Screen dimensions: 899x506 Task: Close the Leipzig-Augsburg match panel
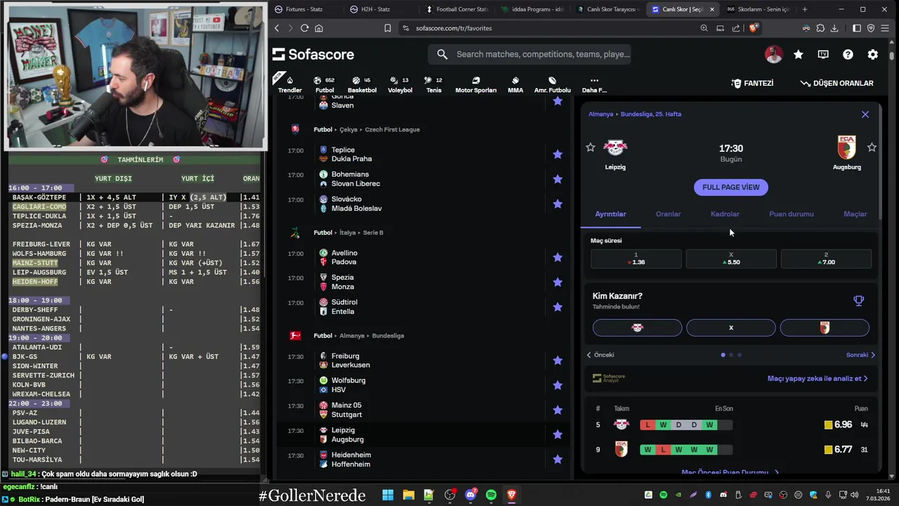865,114
